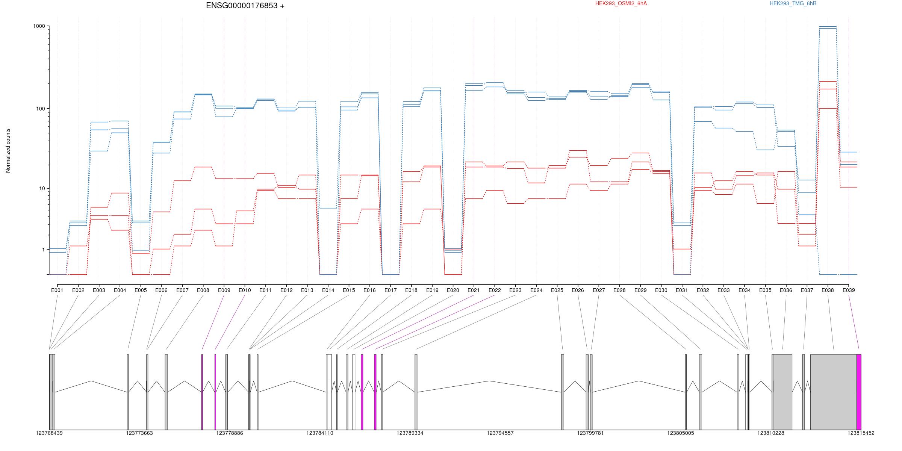Select exon label E033
Viewport: 902px width, 451px height.
[723, 290]
